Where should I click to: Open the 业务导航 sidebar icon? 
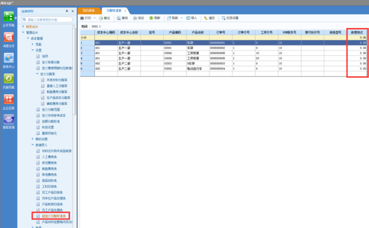coord(9,16)
